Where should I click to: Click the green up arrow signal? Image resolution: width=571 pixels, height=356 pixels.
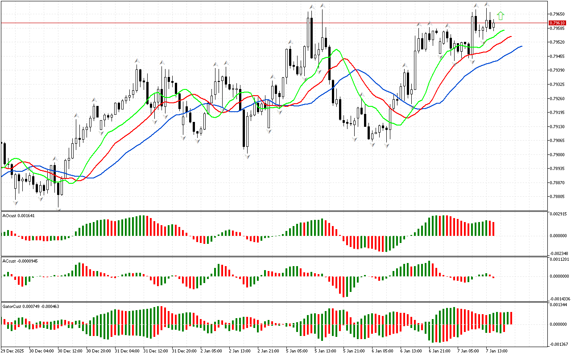coord(501,16)
